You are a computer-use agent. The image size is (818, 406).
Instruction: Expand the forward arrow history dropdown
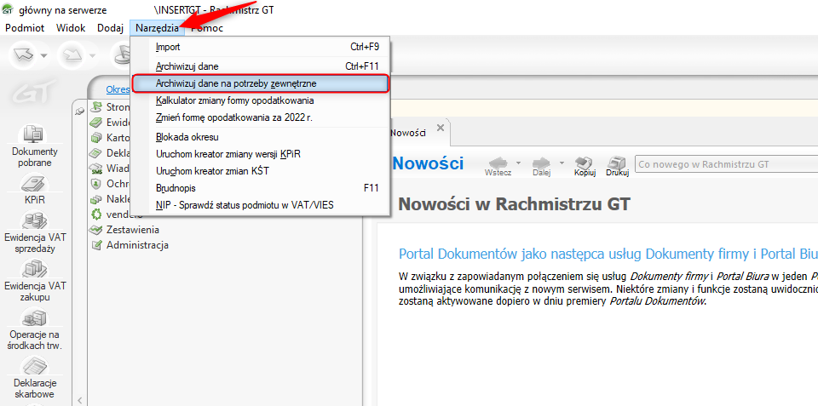[93, 56]
